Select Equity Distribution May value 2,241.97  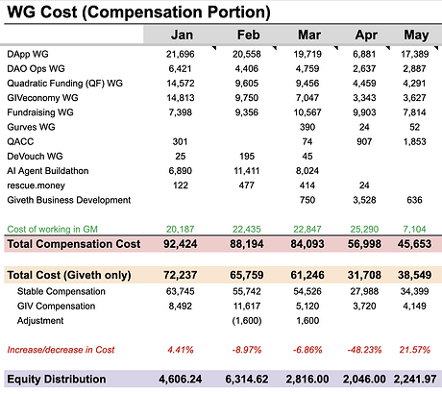(x=415, y=380)
